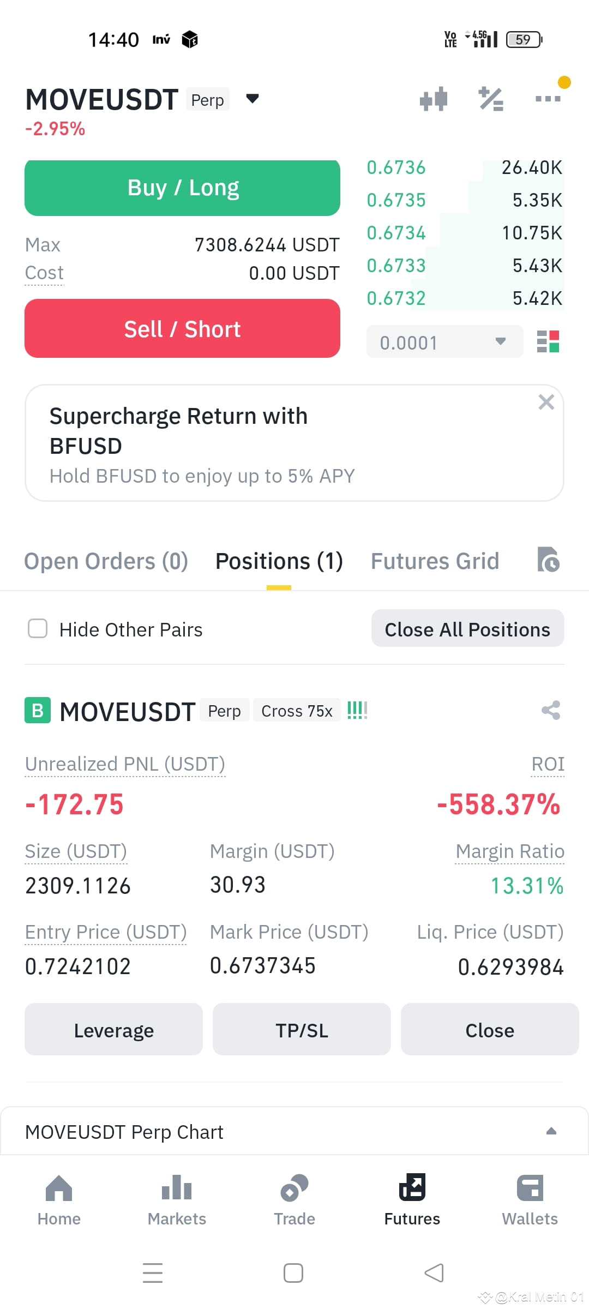Share the MOVEUSDT position
Image resolution: width=589 pixels, height=1309 pixels.
pyautogui.click(x=551, y=710)
